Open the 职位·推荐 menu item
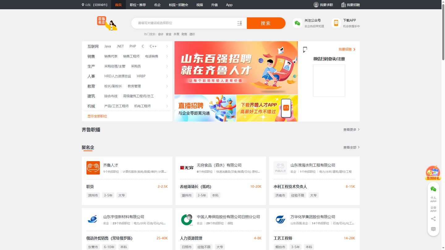This screenshot has height=250, width=445. (138, 5)
